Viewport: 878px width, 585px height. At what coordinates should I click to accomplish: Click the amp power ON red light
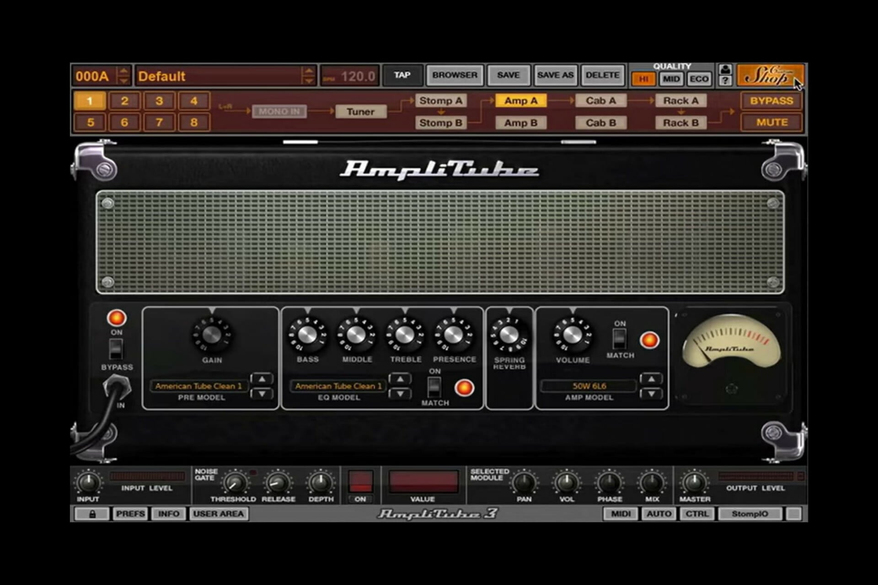[x=116, y=318]
